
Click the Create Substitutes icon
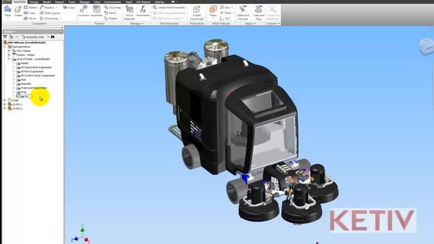197,9
